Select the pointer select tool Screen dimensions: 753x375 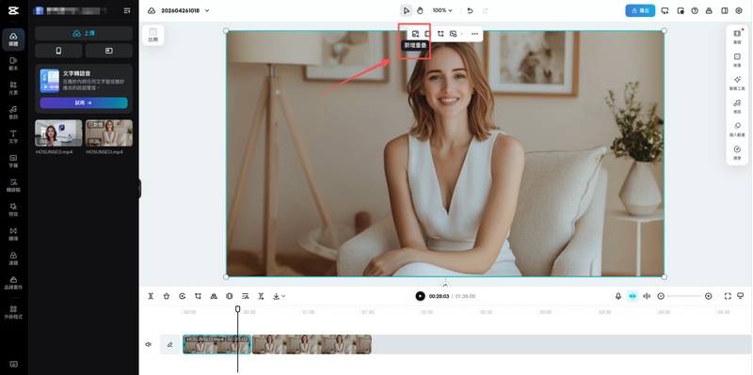(407, 10)
